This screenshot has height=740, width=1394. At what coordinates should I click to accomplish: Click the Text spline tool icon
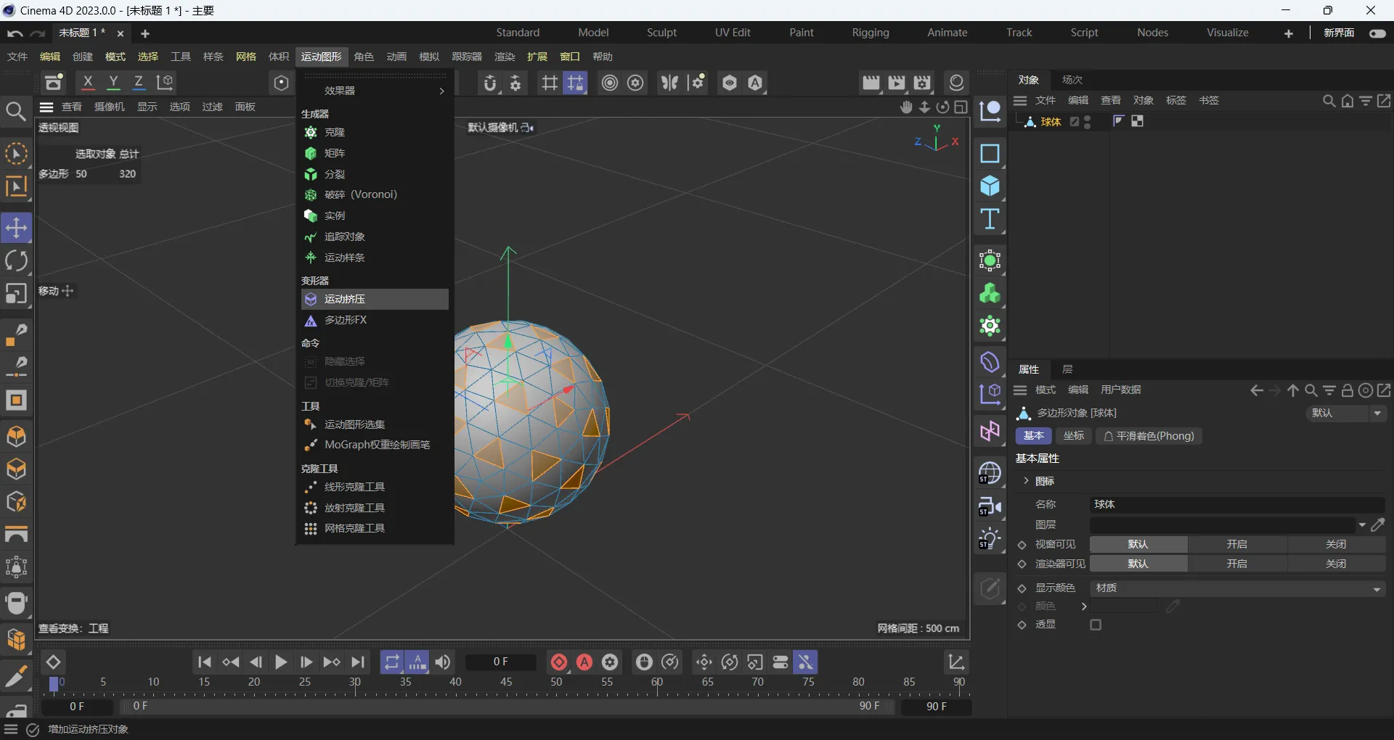pos(990,219)
